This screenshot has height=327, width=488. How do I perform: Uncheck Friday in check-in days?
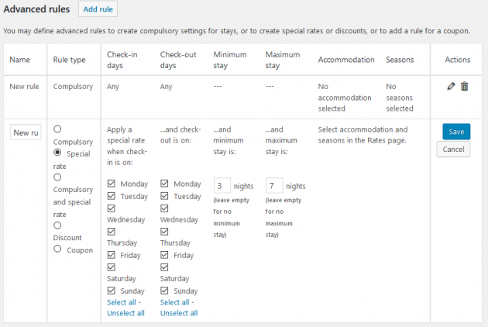point(112,255)
